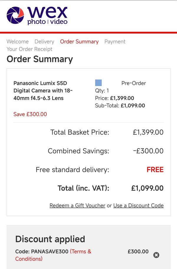Click the Total (inc. VAT) amount £1,099.00
This screenshot has width=177, height=269.
pos(147,188)
